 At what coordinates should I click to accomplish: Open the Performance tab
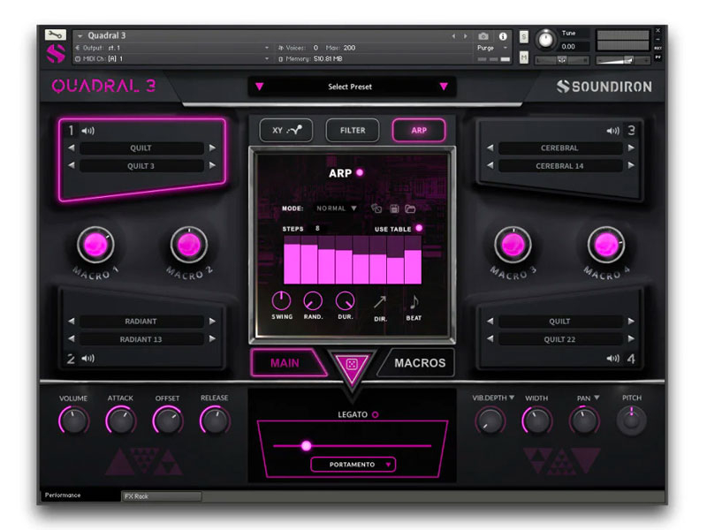pos(80,496)
